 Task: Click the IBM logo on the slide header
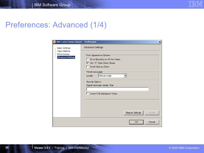pyautogui.click(x=196, y=4)
